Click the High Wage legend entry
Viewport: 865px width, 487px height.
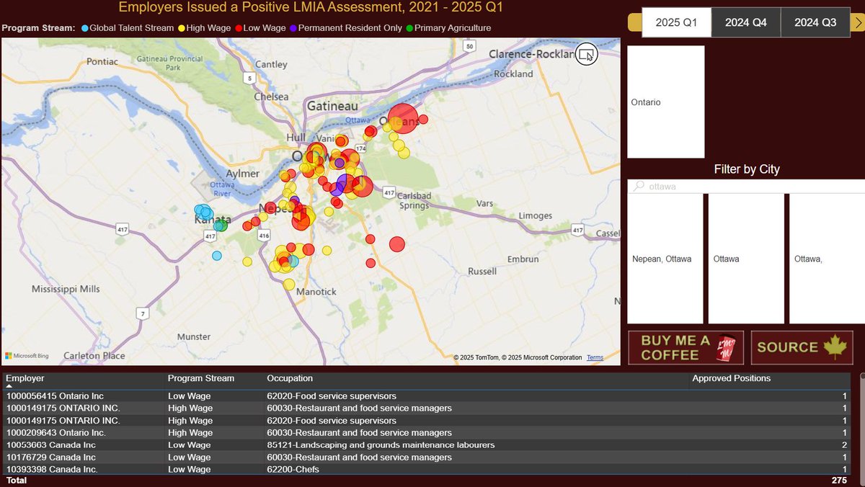pos(205,28)
